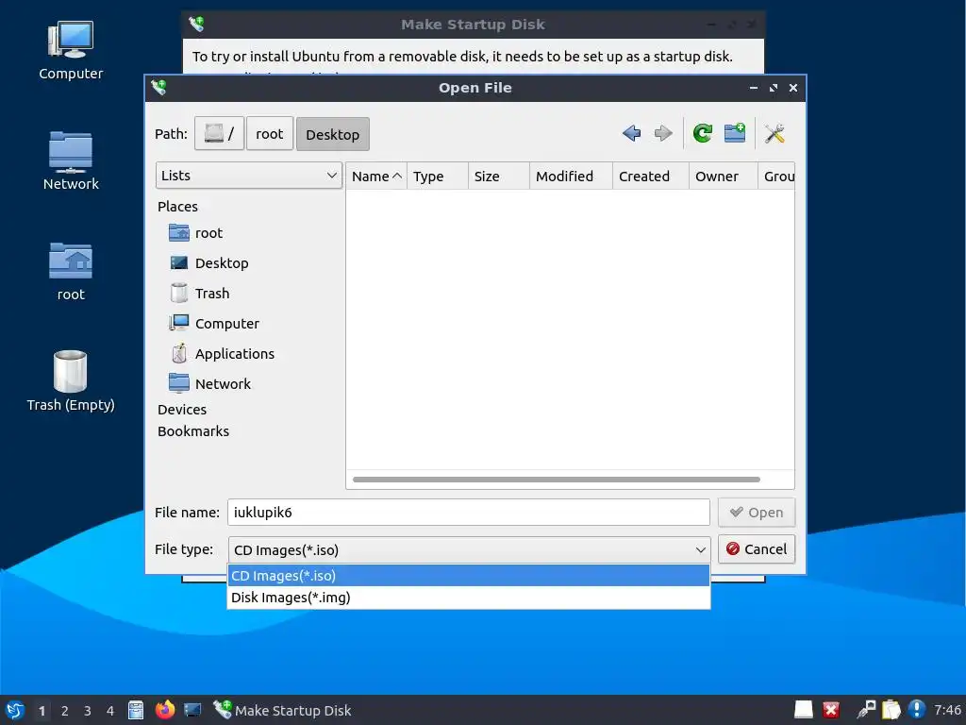The height and width of the screenshot is (725, 966).
Task: Open the Trash (Empty) desktop icon
Action: pyautogui.click(x=71, y=381)
